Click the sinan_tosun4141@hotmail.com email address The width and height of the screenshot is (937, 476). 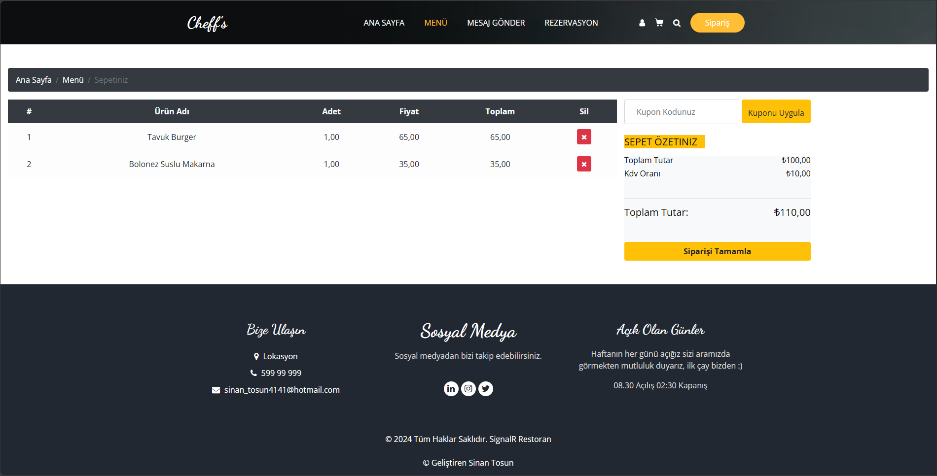coord(282,390)
